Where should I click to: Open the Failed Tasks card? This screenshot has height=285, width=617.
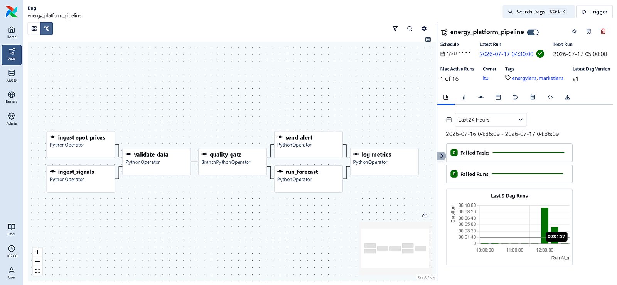click(x=509, y=153)
